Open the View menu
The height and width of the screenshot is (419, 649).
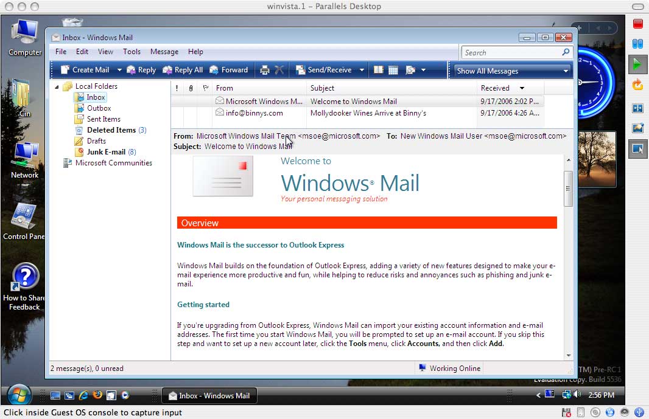click(105, 52)
